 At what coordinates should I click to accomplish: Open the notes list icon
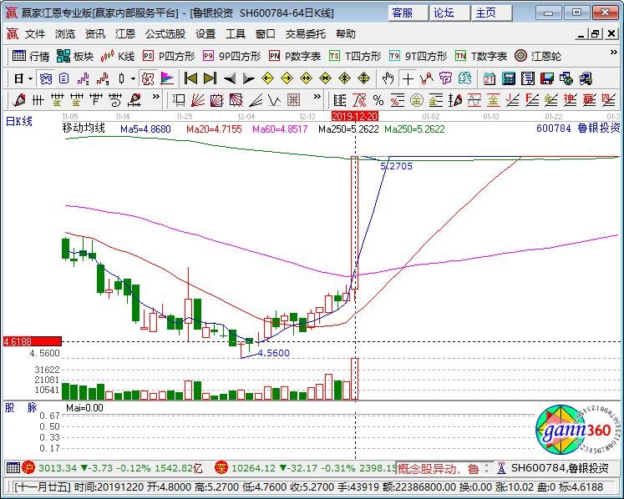(527, 78)
